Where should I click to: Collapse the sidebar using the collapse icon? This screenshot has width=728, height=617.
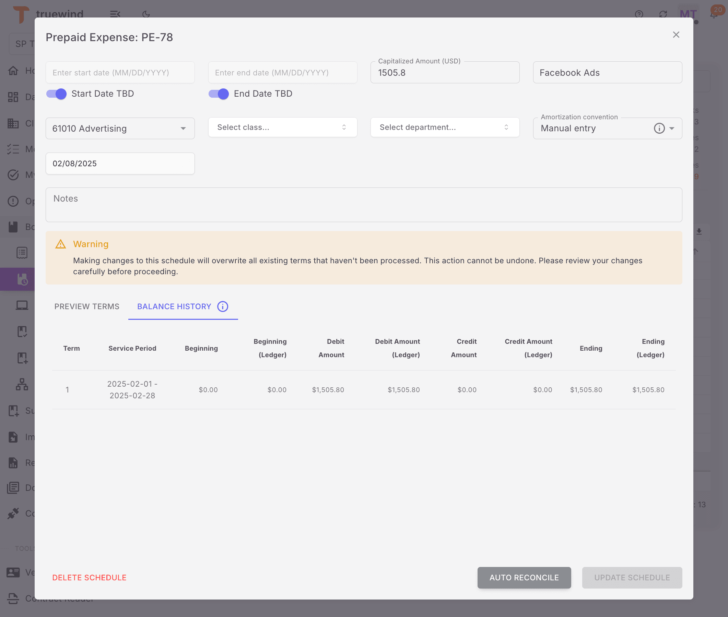[116, 14]
